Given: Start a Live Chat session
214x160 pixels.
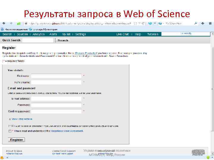Looking at the screenshot, I should (122, 34).
